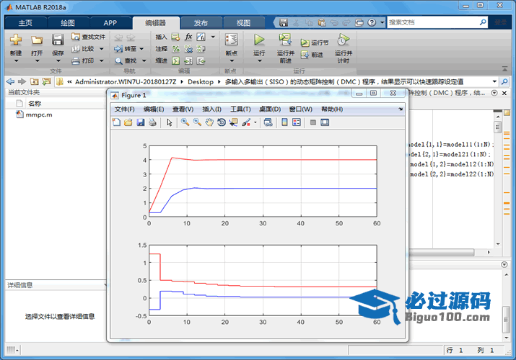Click Figure 1 new figure icon
The width and height of the screenshot is (516, 360).
coord(116,122)
